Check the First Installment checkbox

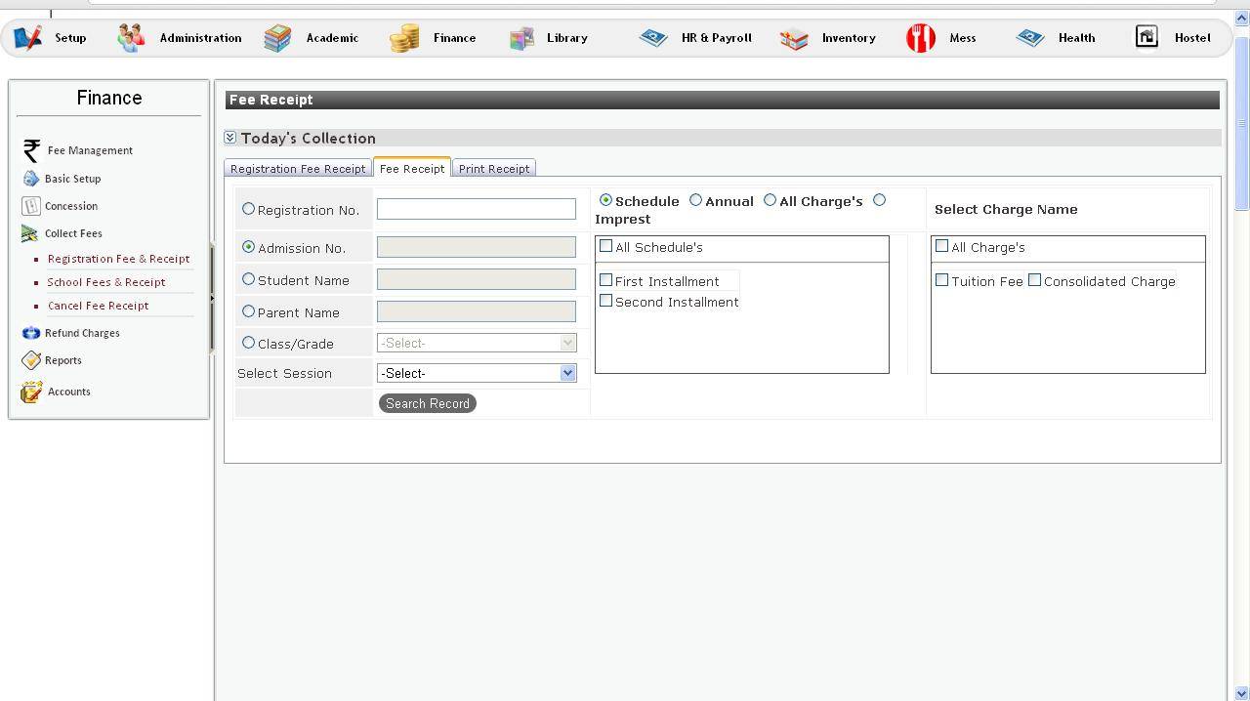[605, 280]
